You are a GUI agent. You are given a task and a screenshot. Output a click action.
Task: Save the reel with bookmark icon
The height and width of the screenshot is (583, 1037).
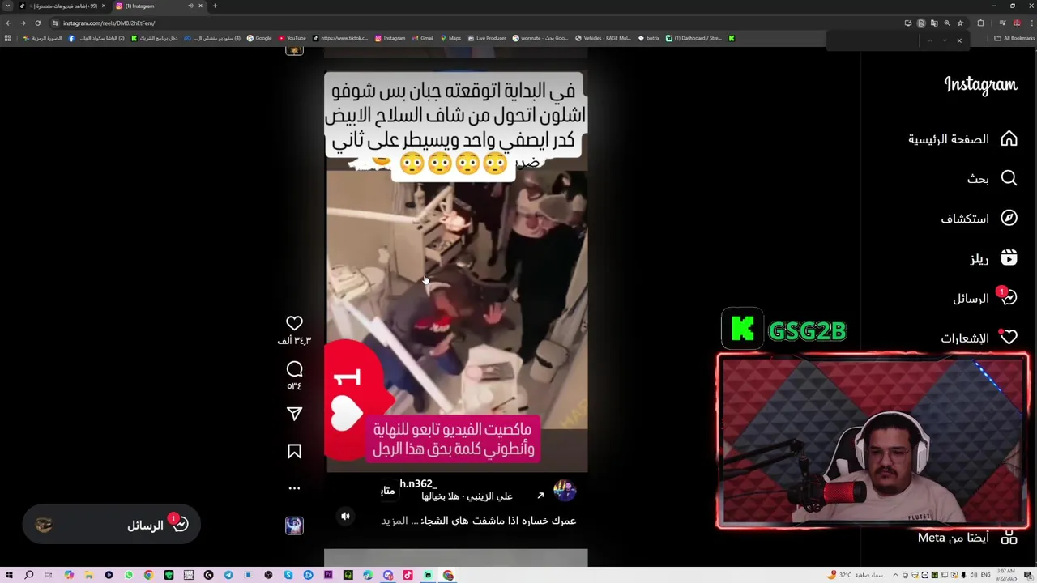[x=294, y=451]
